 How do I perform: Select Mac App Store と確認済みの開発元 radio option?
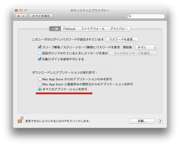40,84
